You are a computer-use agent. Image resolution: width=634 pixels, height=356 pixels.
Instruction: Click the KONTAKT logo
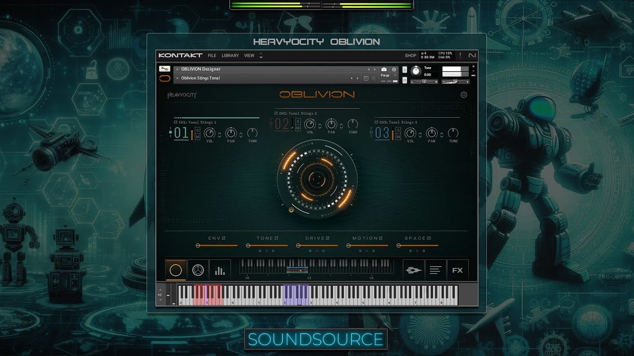180,55
